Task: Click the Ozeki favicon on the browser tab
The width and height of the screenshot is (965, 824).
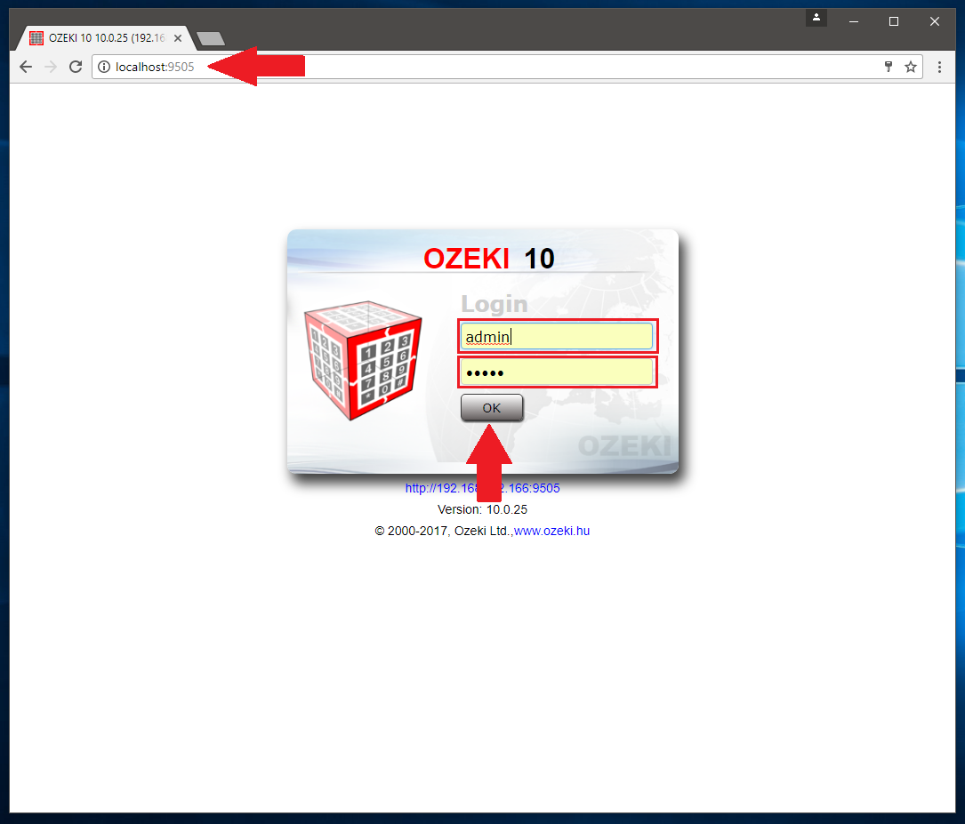Action: [x=36, y=37]
